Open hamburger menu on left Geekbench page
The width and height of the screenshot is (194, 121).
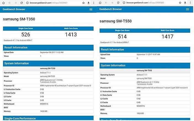click(x=91, y=9)
